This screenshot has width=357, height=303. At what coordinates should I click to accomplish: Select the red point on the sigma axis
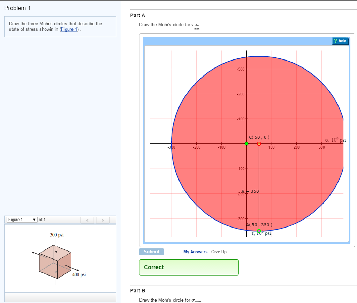pos(259,143)
